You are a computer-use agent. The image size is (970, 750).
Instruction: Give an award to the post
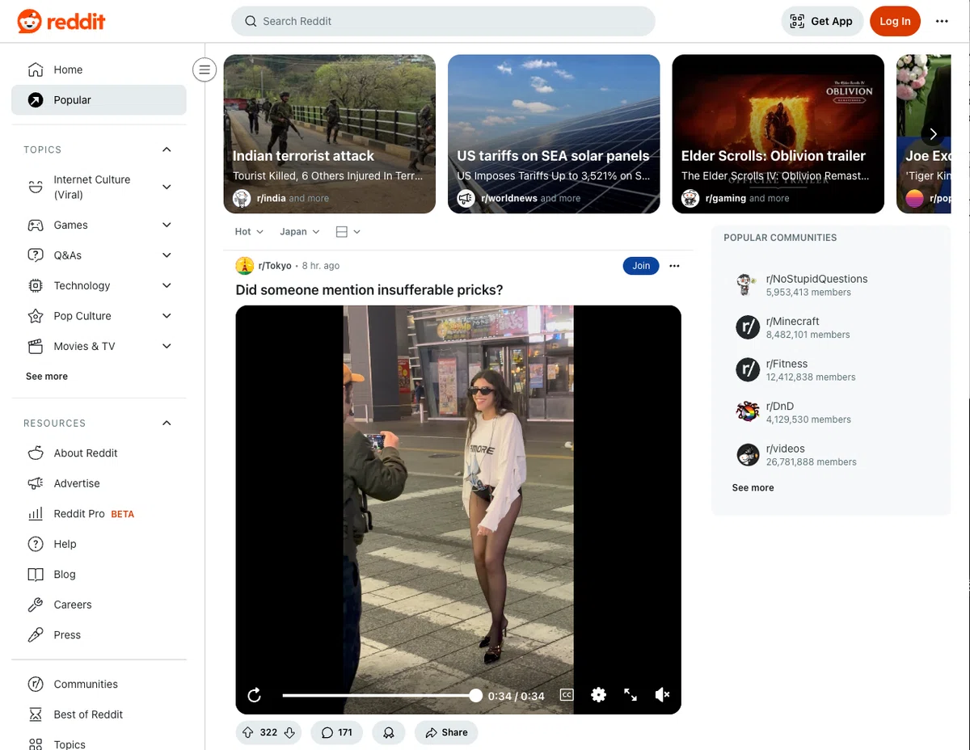tap(389, 733)
